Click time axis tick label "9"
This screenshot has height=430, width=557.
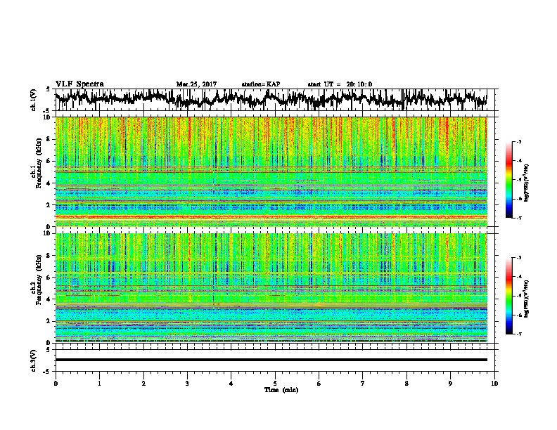click(x=450, y=384)
